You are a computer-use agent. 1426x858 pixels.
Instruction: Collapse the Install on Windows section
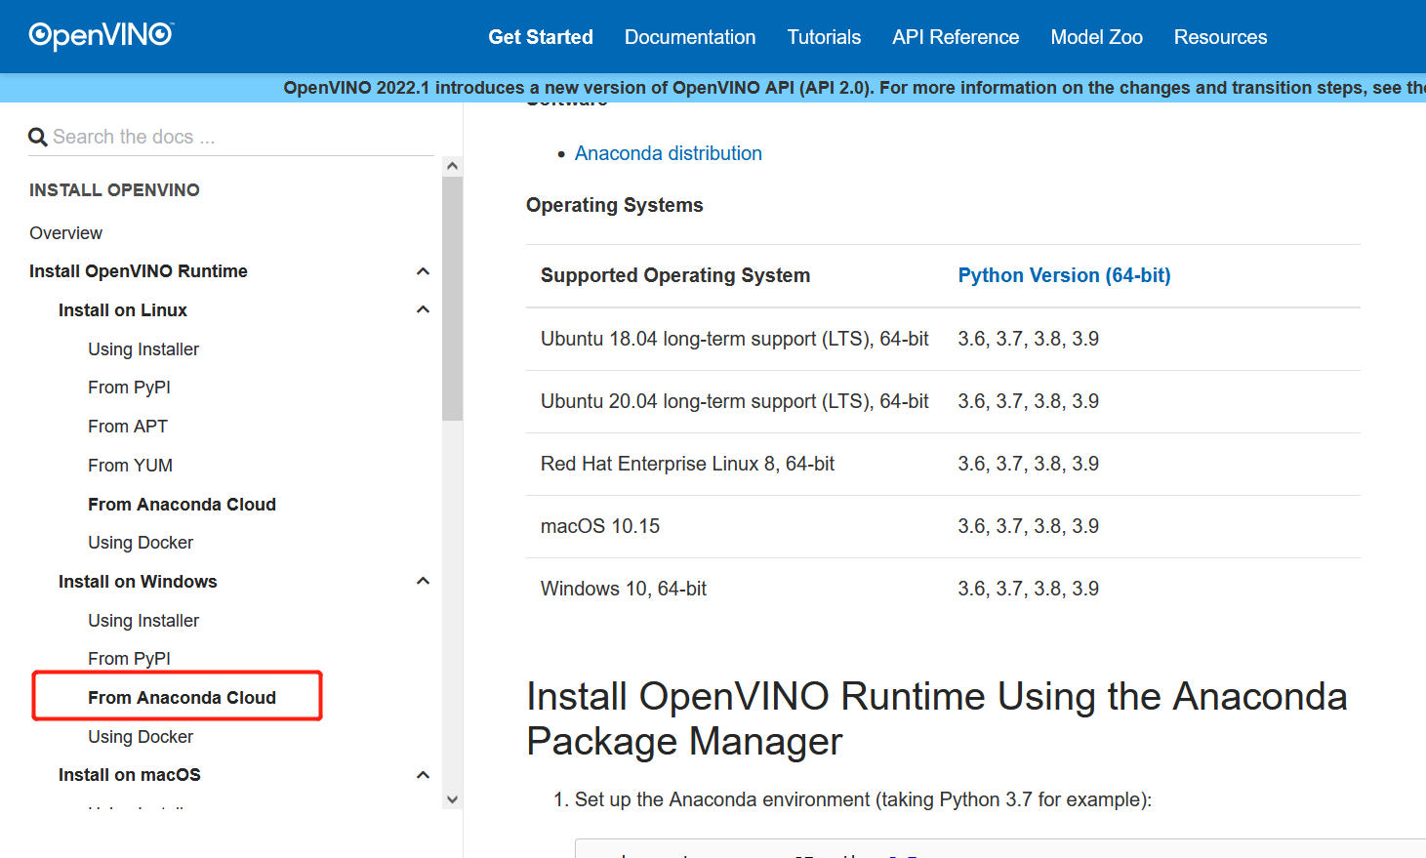click(x=423, y=581)
